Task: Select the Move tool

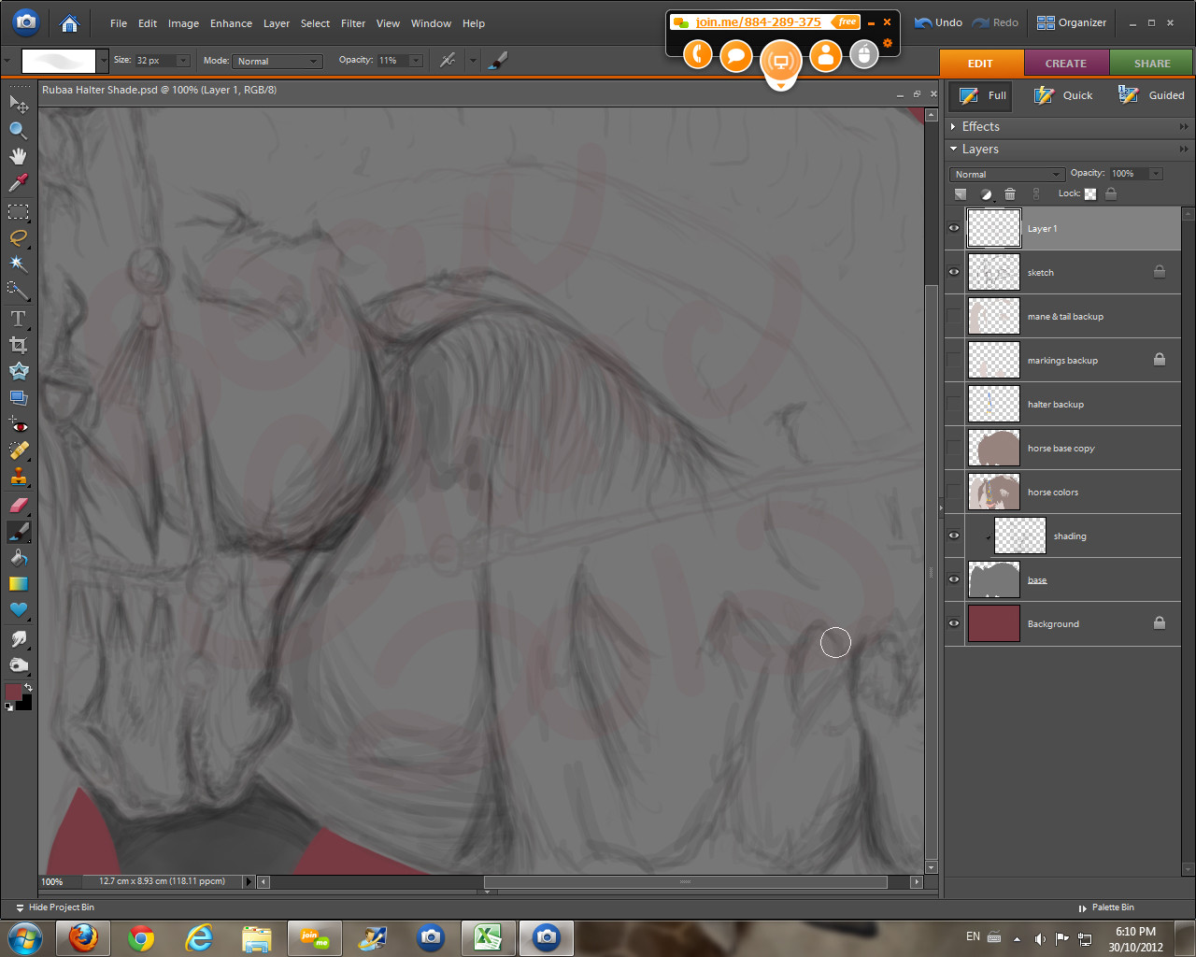Action: 19,104
